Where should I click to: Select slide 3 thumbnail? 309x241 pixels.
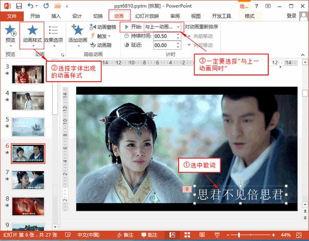pyautogui.click(x=28, y=75)
